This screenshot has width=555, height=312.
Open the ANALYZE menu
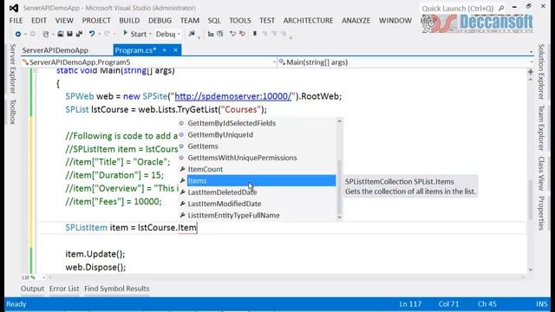[x=356, y=21]
